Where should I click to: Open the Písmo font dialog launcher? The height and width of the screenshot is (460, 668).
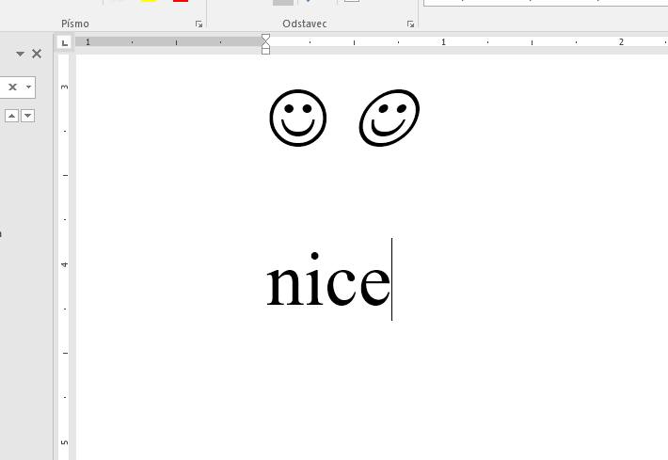[199, 24]
